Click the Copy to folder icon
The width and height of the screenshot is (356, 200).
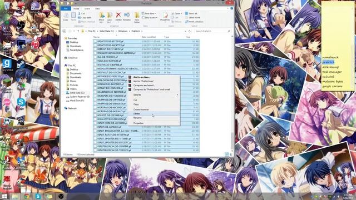109,17
